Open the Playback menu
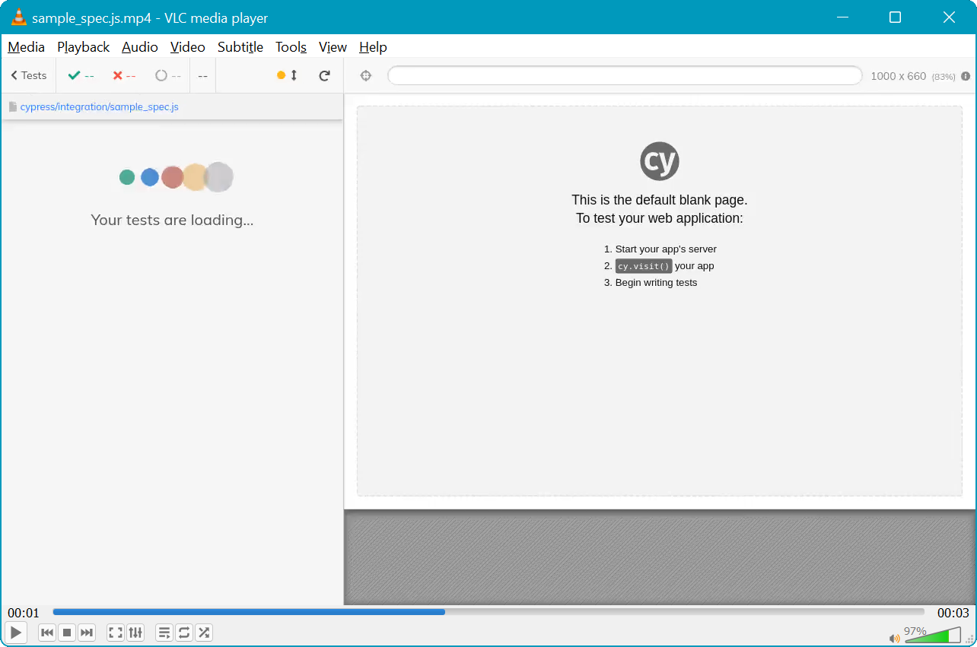 pyautogui.click(x=83, y=47)
